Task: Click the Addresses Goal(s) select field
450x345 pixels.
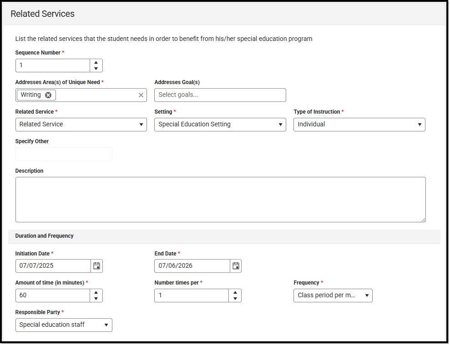Action: [x=220, y=95]
